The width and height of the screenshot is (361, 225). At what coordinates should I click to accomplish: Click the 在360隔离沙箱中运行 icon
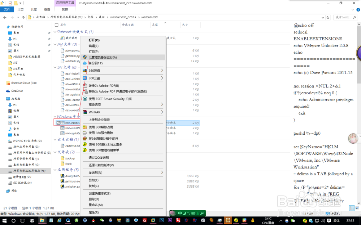85,139
